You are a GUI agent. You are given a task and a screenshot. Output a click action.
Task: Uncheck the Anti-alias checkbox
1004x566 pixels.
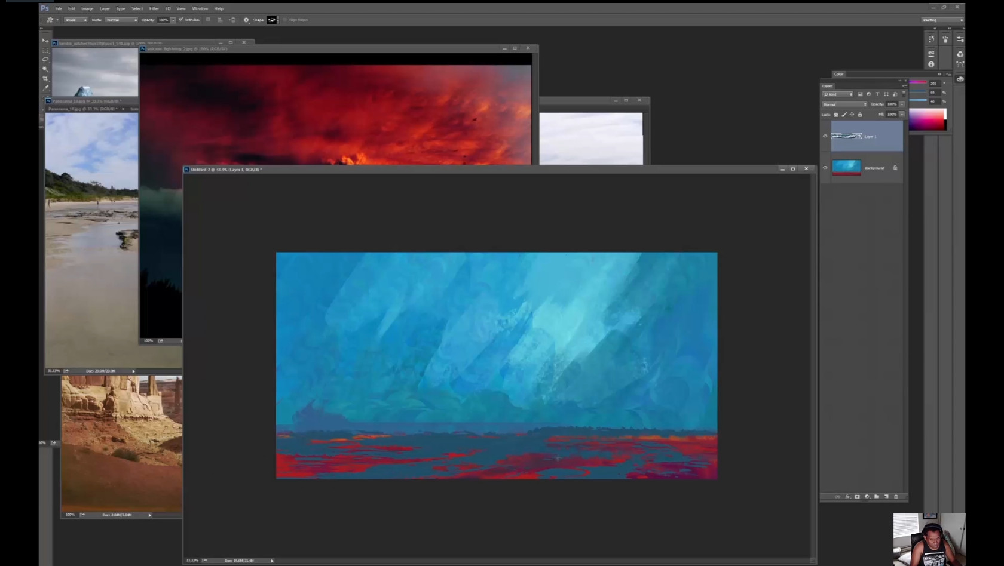click(181, 20)
